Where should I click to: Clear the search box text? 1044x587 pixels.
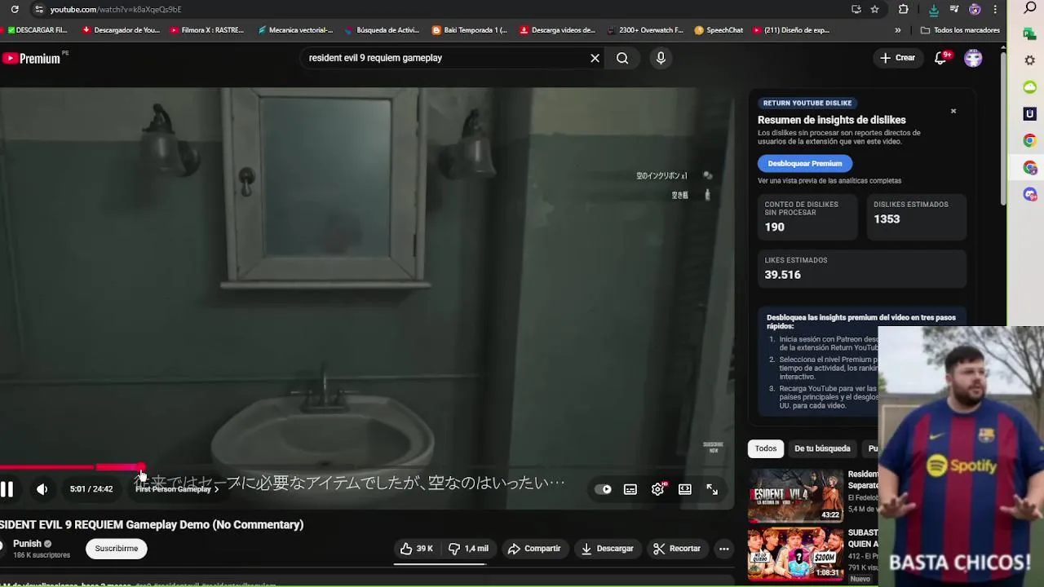[x=595, y=58]
